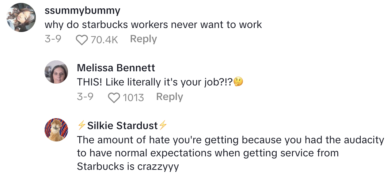
Task: Click the "amount of hate" comment text
Action: tap(230, 153)
